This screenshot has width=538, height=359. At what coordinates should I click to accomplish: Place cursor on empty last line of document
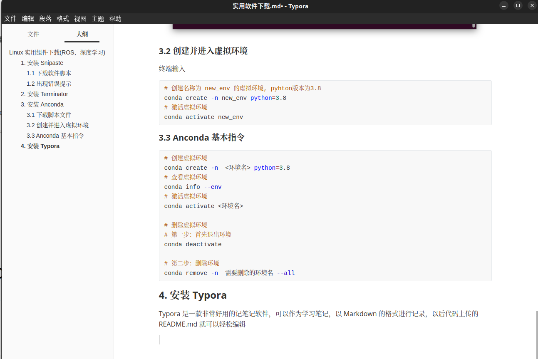[325, 340]
